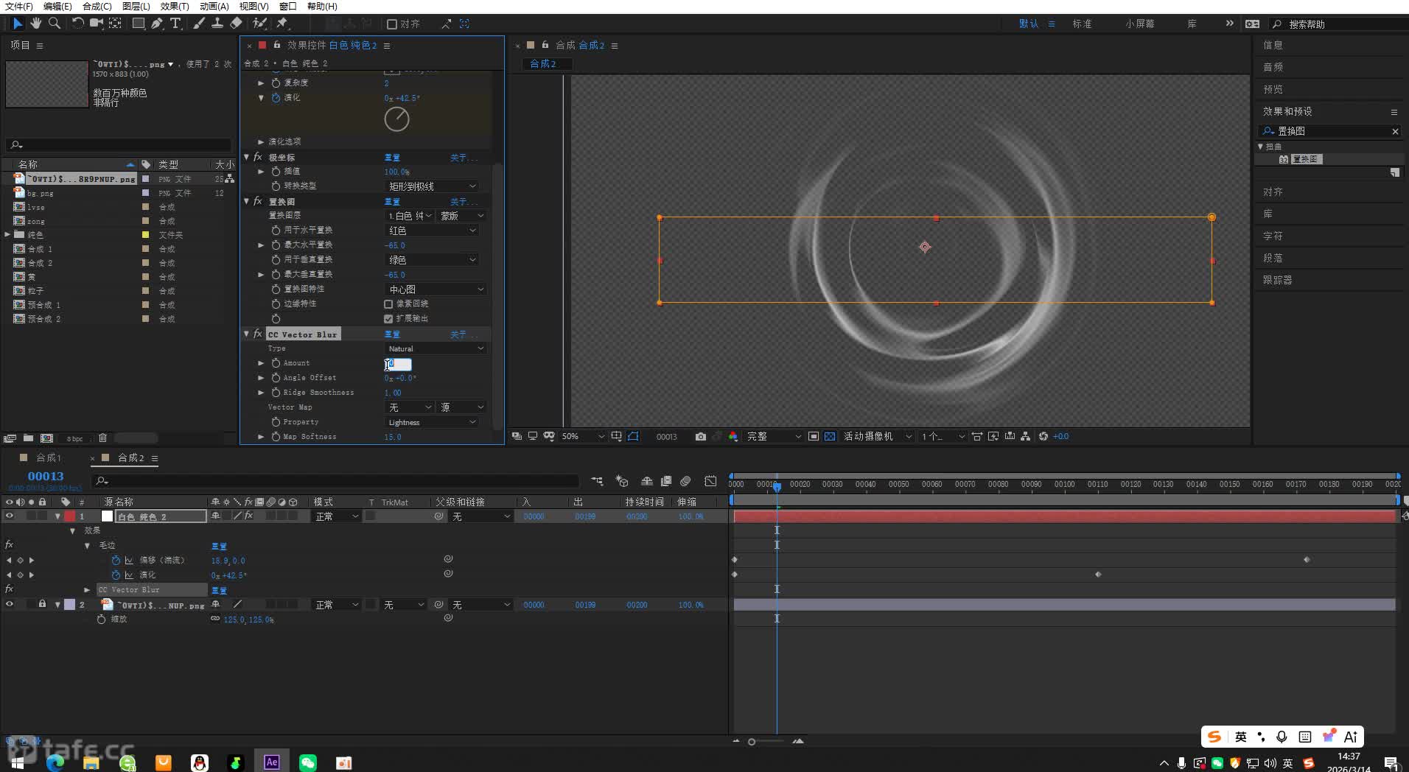This screenshot has height=772, width=1409.
Task: Take a snapshot with the camera icon
Action: coord(700,437)
